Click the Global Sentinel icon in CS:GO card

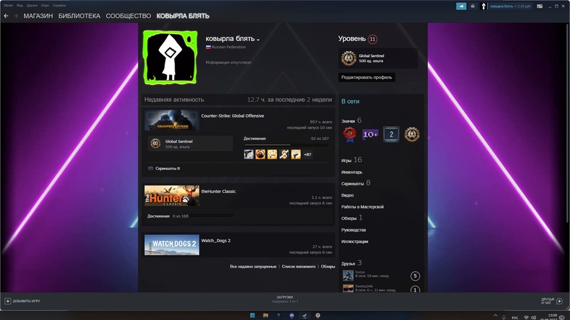coord(156,143)
